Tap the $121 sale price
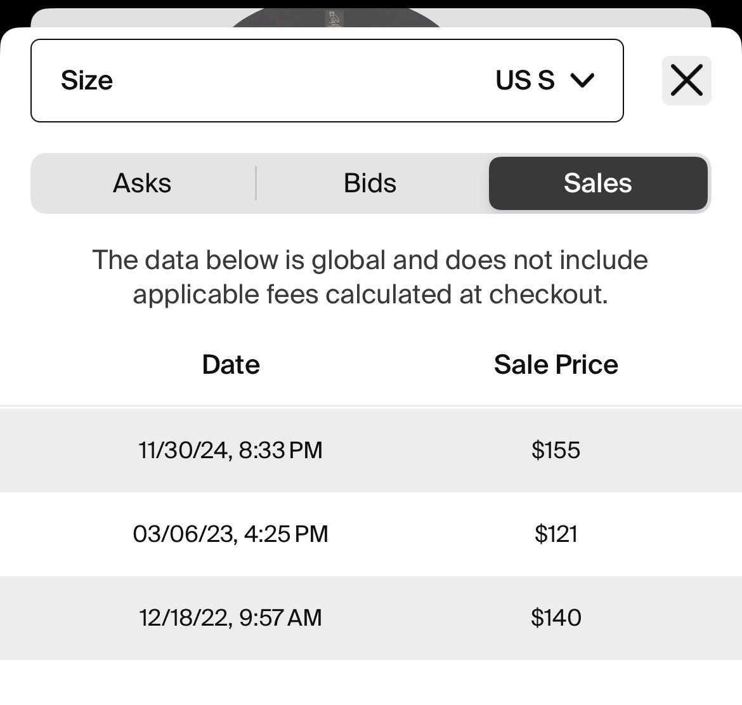 point(556,534)
